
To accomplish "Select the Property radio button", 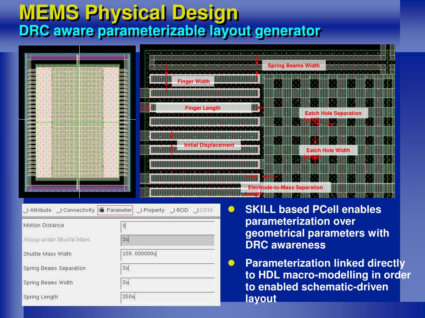I will point(139,210).
